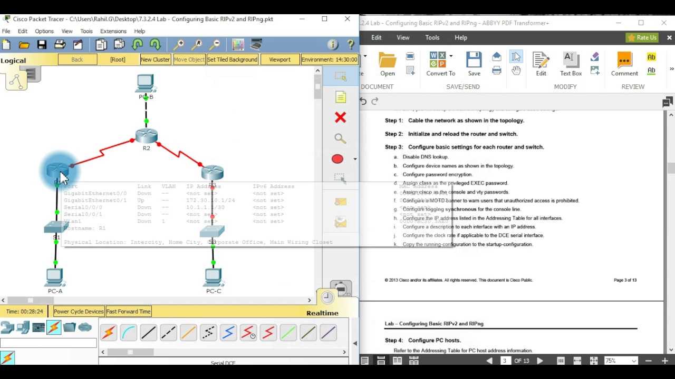The image size is (675, 379).
Task: Click the Rate Us button in ABBYY
Action: 642,37
